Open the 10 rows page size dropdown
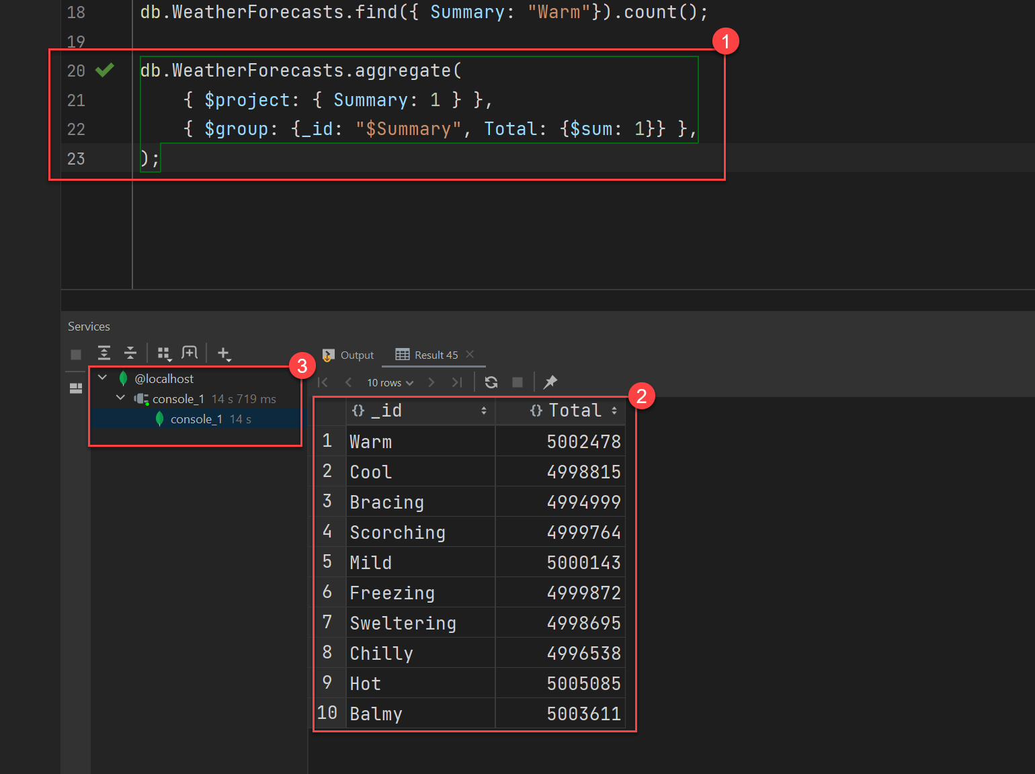This screenshot has width=1035, height=774. pos(390,382)
